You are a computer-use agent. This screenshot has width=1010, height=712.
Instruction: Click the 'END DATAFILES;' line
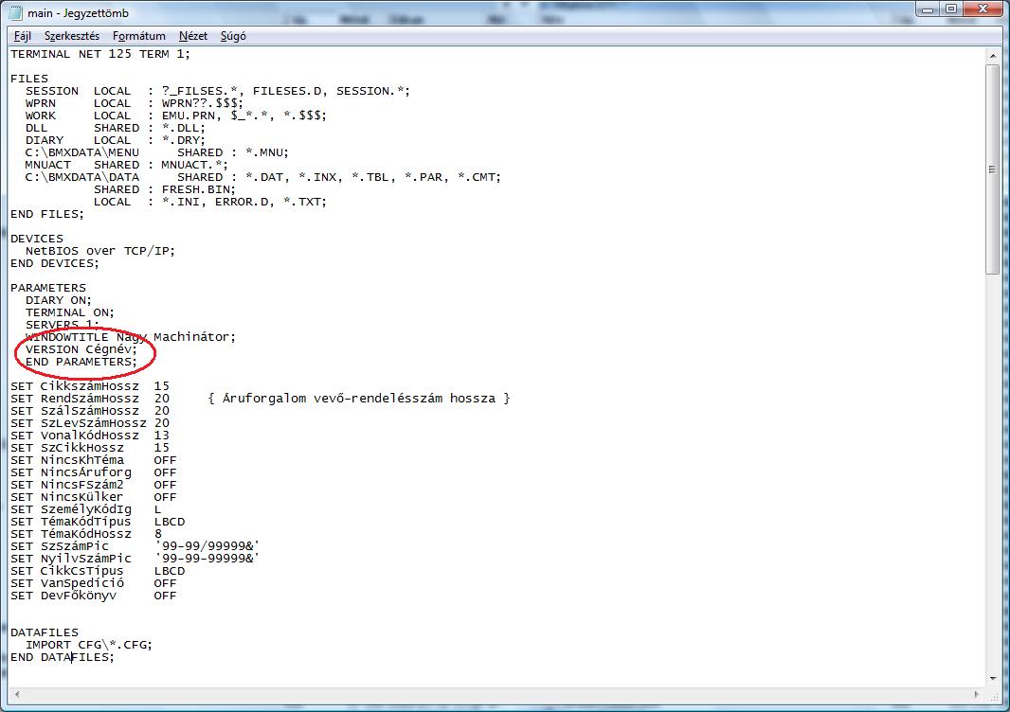62,657
